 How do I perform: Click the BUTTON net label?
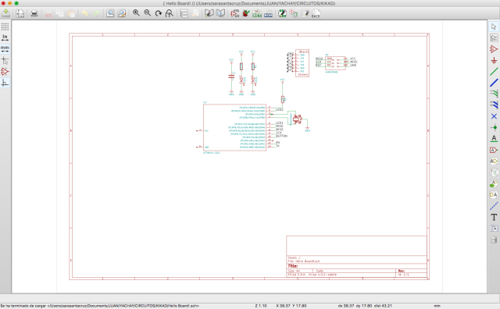[281, 136]
